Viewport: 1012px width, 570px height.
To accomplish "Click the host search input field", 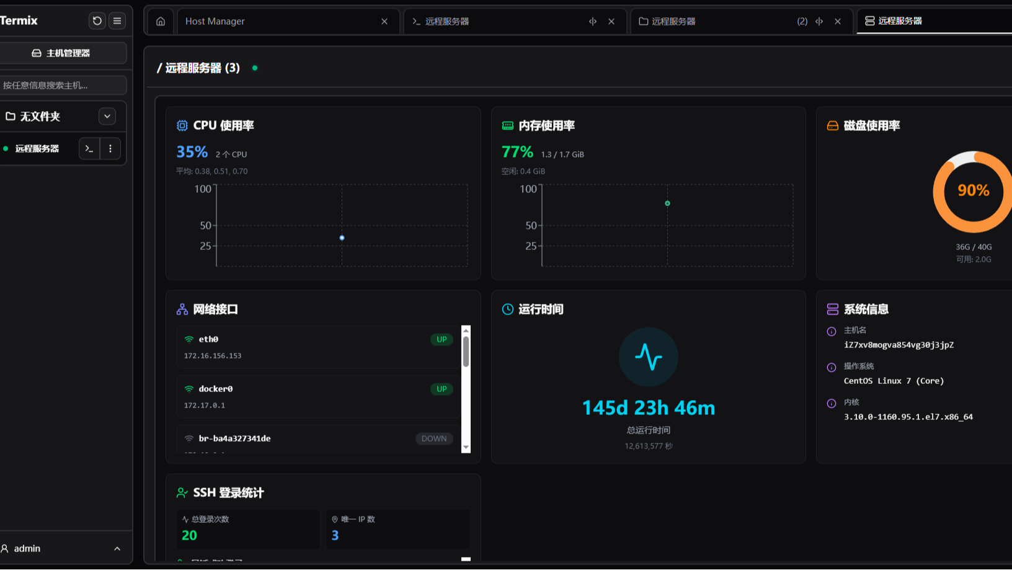I will (x=64, y=85).
